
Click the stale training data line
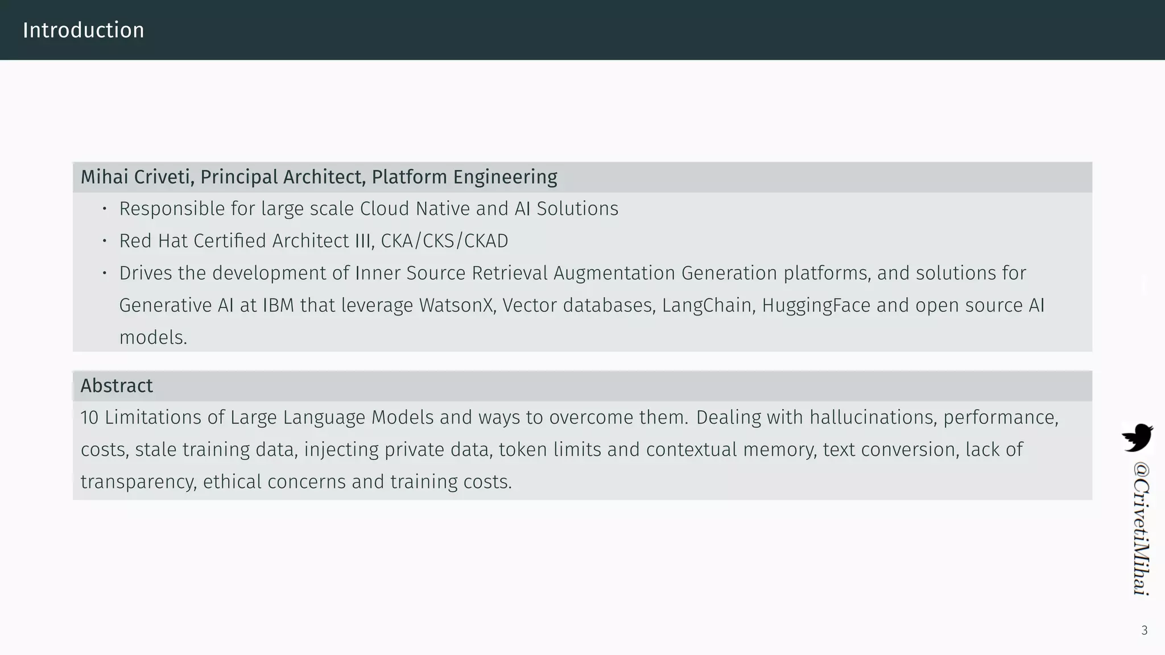pyautogui.click(x=552, y=450)
